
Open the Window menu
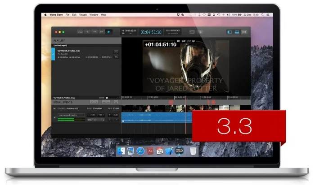(x=94, y=15)
